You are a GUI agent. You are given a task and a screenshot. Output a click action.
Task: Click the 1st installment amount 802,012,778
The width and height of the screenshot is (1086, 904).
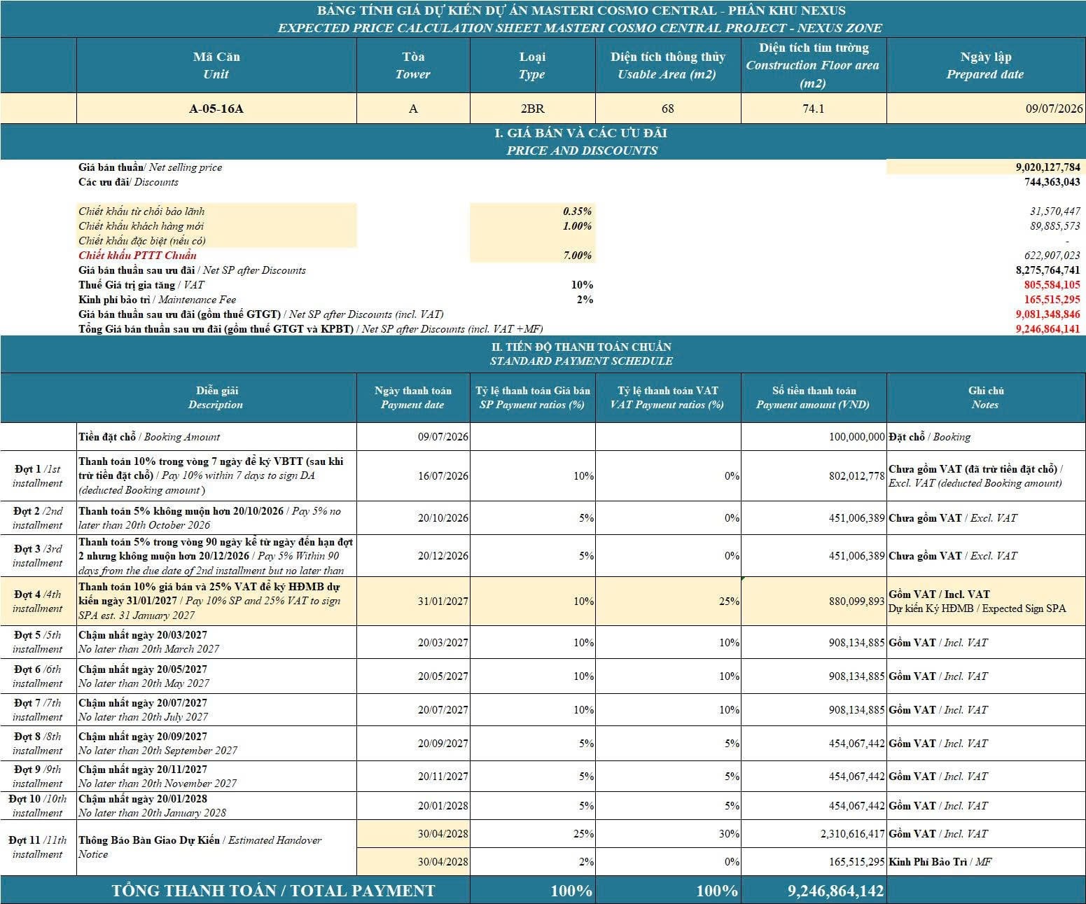[857, 476]
